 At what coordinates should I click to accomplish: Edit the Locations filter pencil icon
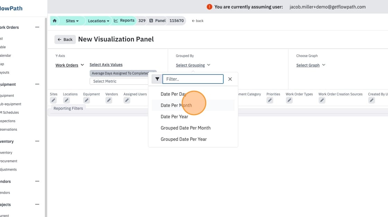tap(66, 100)
